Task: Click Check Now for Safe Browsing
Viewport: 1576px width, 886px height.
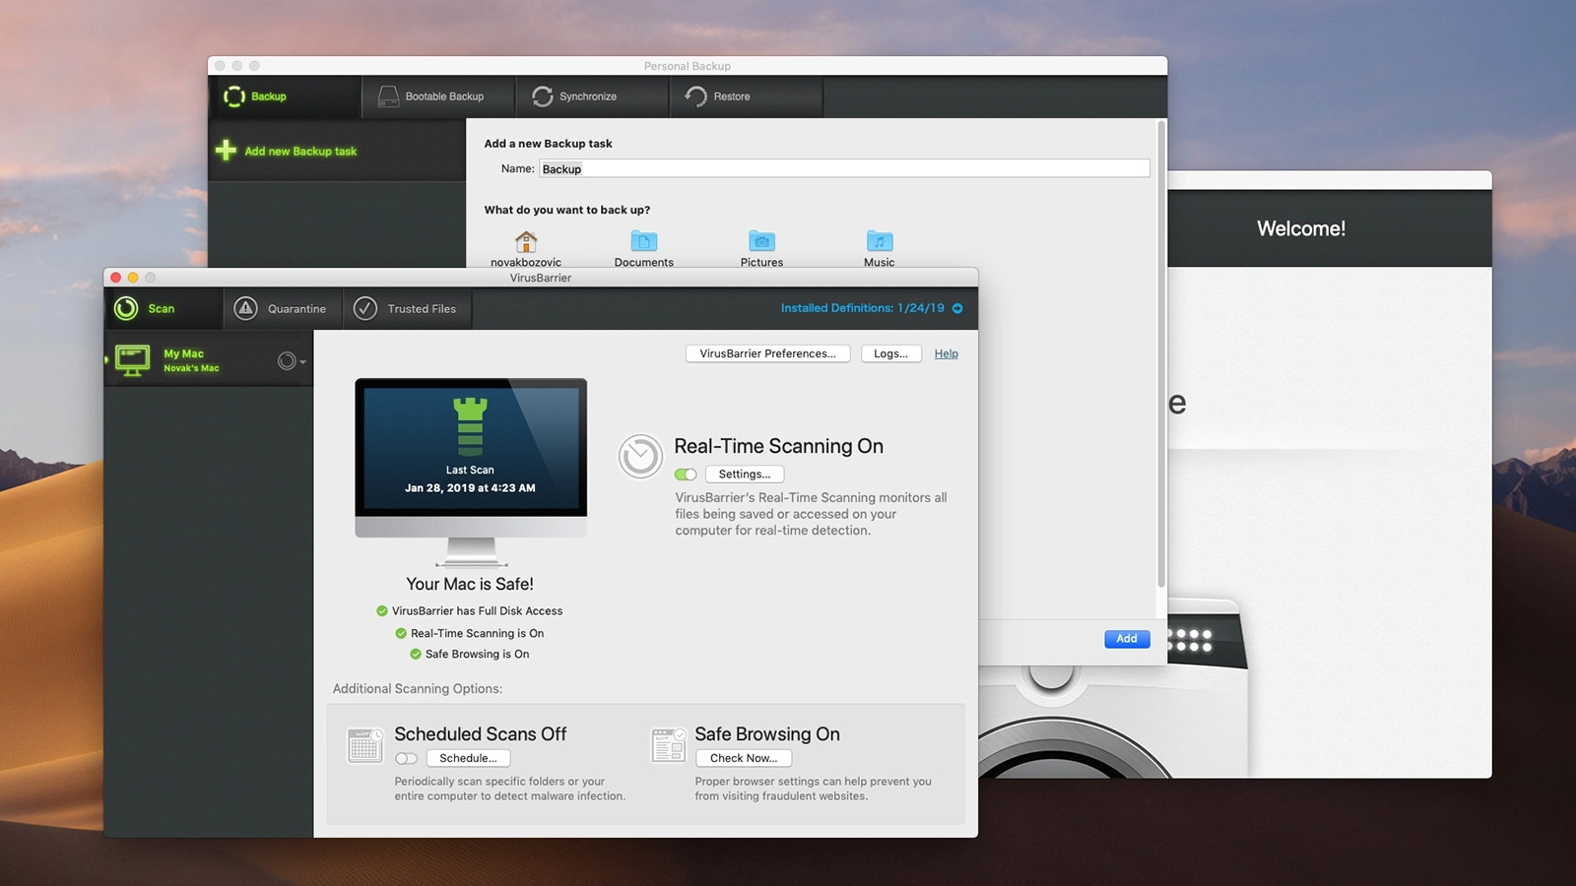Action: (744, 758)
